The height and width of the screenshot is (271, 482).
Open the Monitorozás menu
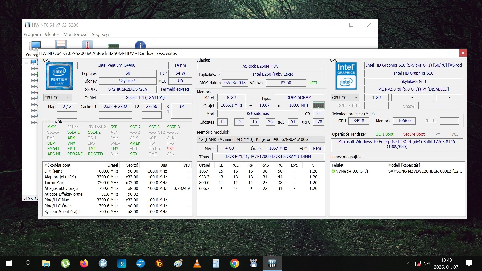[x=76, y=34]
